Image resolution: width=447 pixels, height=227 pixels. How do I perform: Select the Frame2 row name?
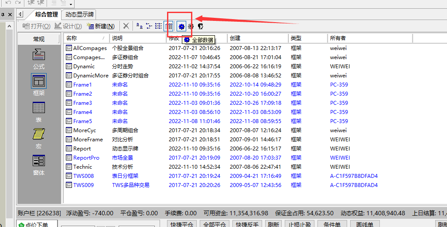[x=83, y=94]
